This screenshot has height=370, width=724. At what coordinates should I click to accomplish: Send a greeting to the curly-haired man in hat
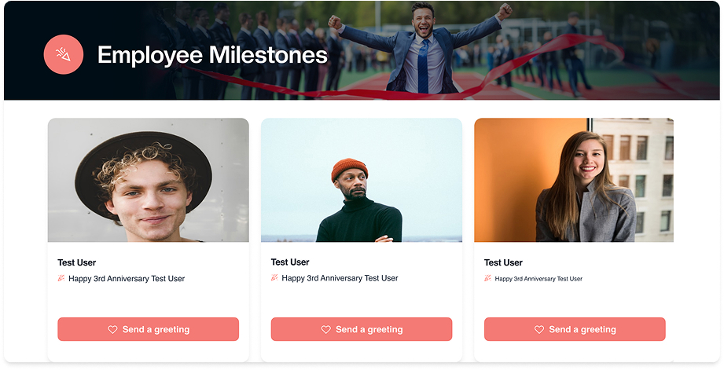149,329
